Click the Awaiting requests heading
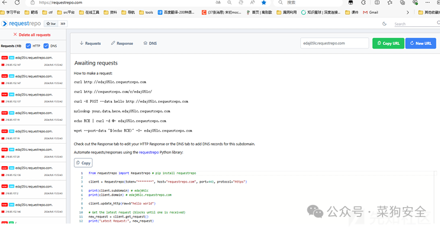Viewport: 440px width, 229px height. tap(96, 63)
